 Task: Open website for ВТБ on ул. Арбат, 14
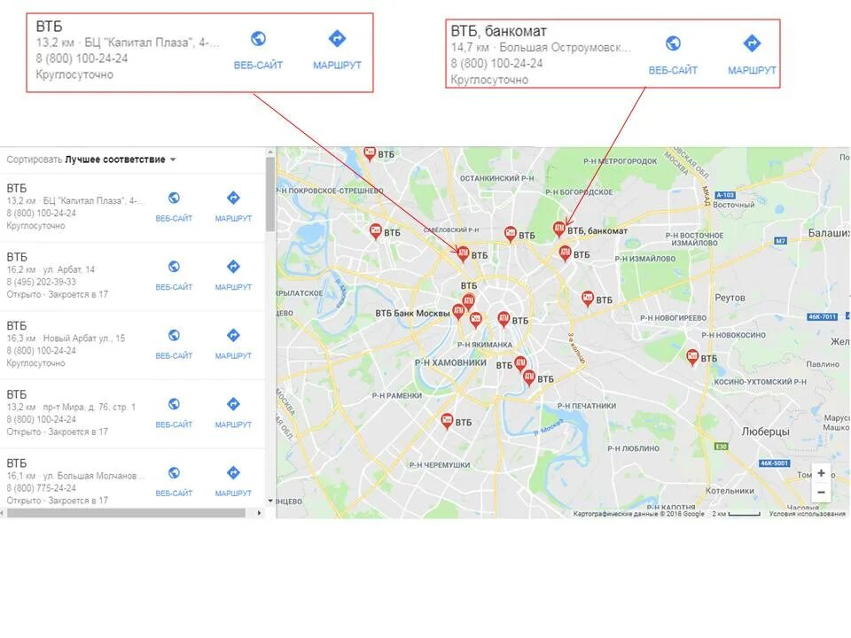click(x=174, y=275)
